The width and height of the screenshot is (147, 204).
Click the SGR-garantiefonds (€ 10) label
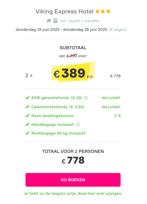pyautogui.click(x=57, y=98)
